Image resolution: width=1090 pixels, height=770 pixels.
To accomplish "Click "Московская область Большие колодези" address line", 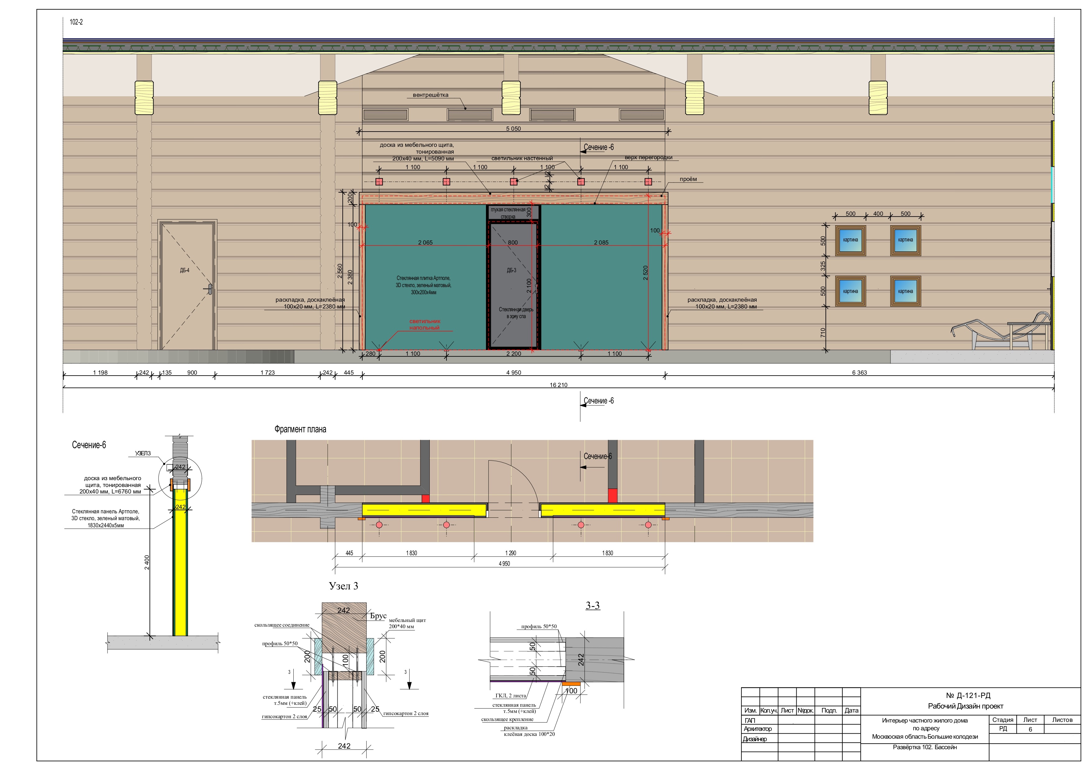I will 925,736.
